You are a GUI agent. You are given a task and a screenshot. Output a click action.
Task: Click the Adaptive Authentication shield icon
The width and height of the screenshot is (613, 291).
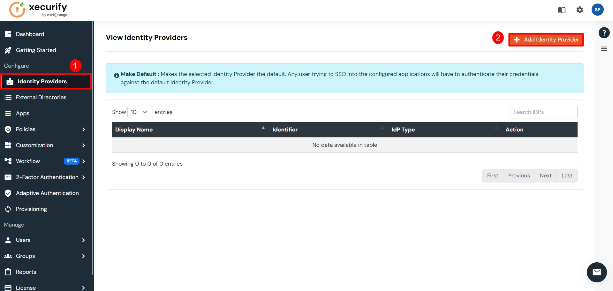pos(8,193)
